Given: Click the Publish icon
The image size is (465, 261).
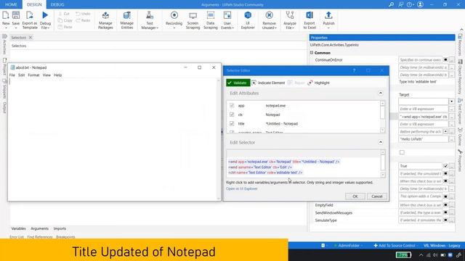Looking at the screenshot, I should click(x=328, y=15).
